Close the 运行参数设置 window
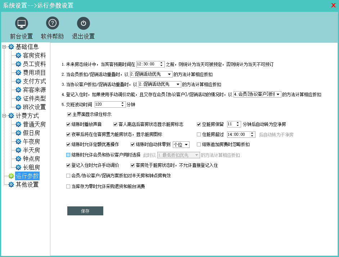Screen dimensions: 339x257 click(333, 5)
